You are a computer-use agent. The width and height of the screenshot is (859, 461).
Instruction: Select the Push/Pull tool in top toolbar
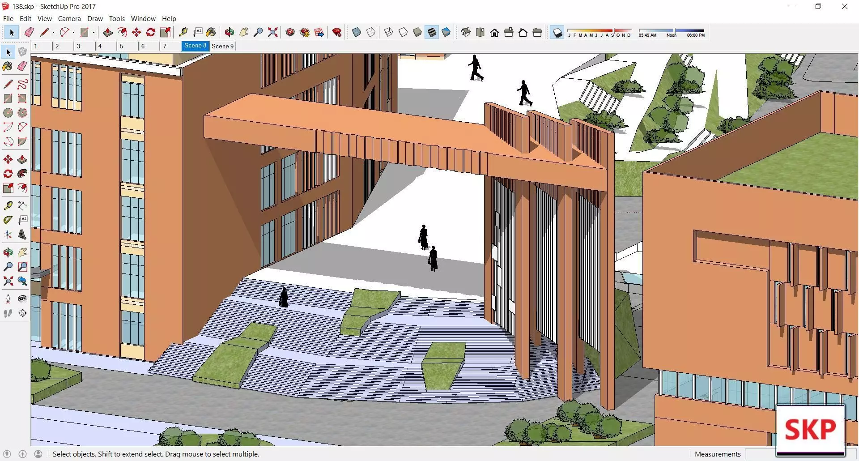[x=107, y=32]
